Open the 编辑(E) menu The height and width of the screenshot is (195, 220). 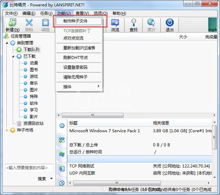point(29,13)
